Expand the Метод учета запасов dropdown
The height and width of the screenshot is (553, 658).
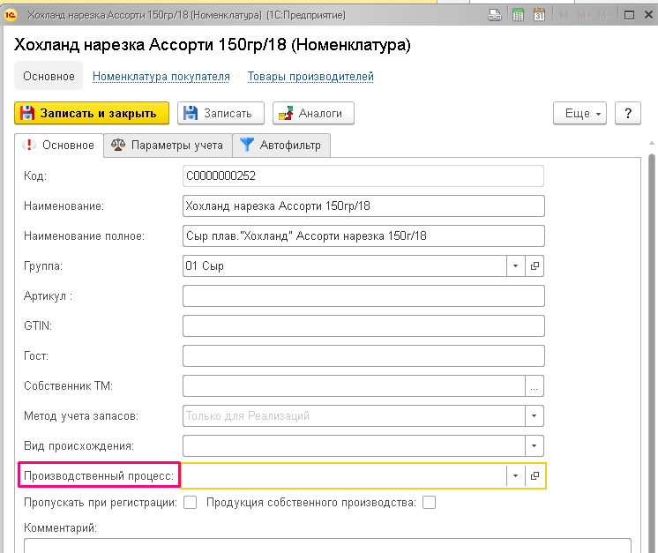535,415
